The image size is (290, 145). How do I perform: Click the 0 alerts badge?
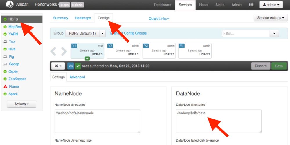click(77, 5)
